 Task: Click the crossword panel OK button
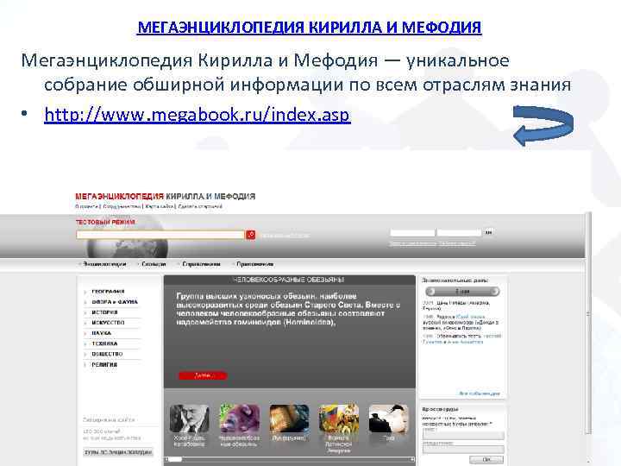(486, 460)
